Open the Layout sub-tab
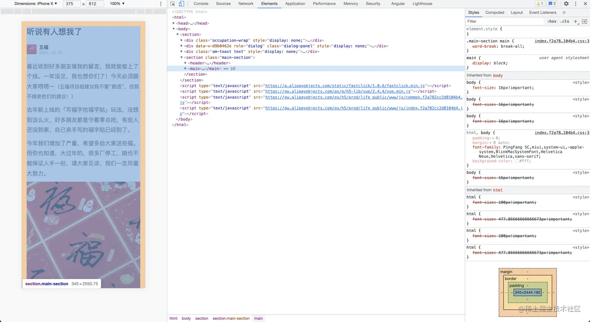Image resolution: width=590 pixels, height=322 pixels. (517, 12)
